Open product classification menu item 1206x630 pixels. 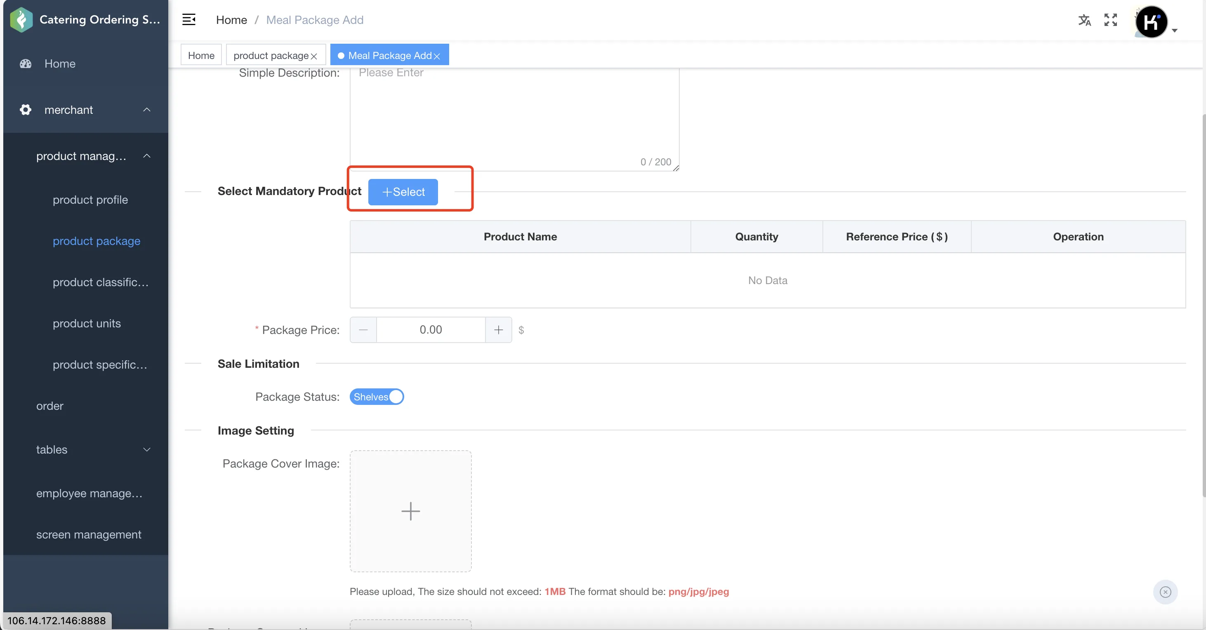101,282
